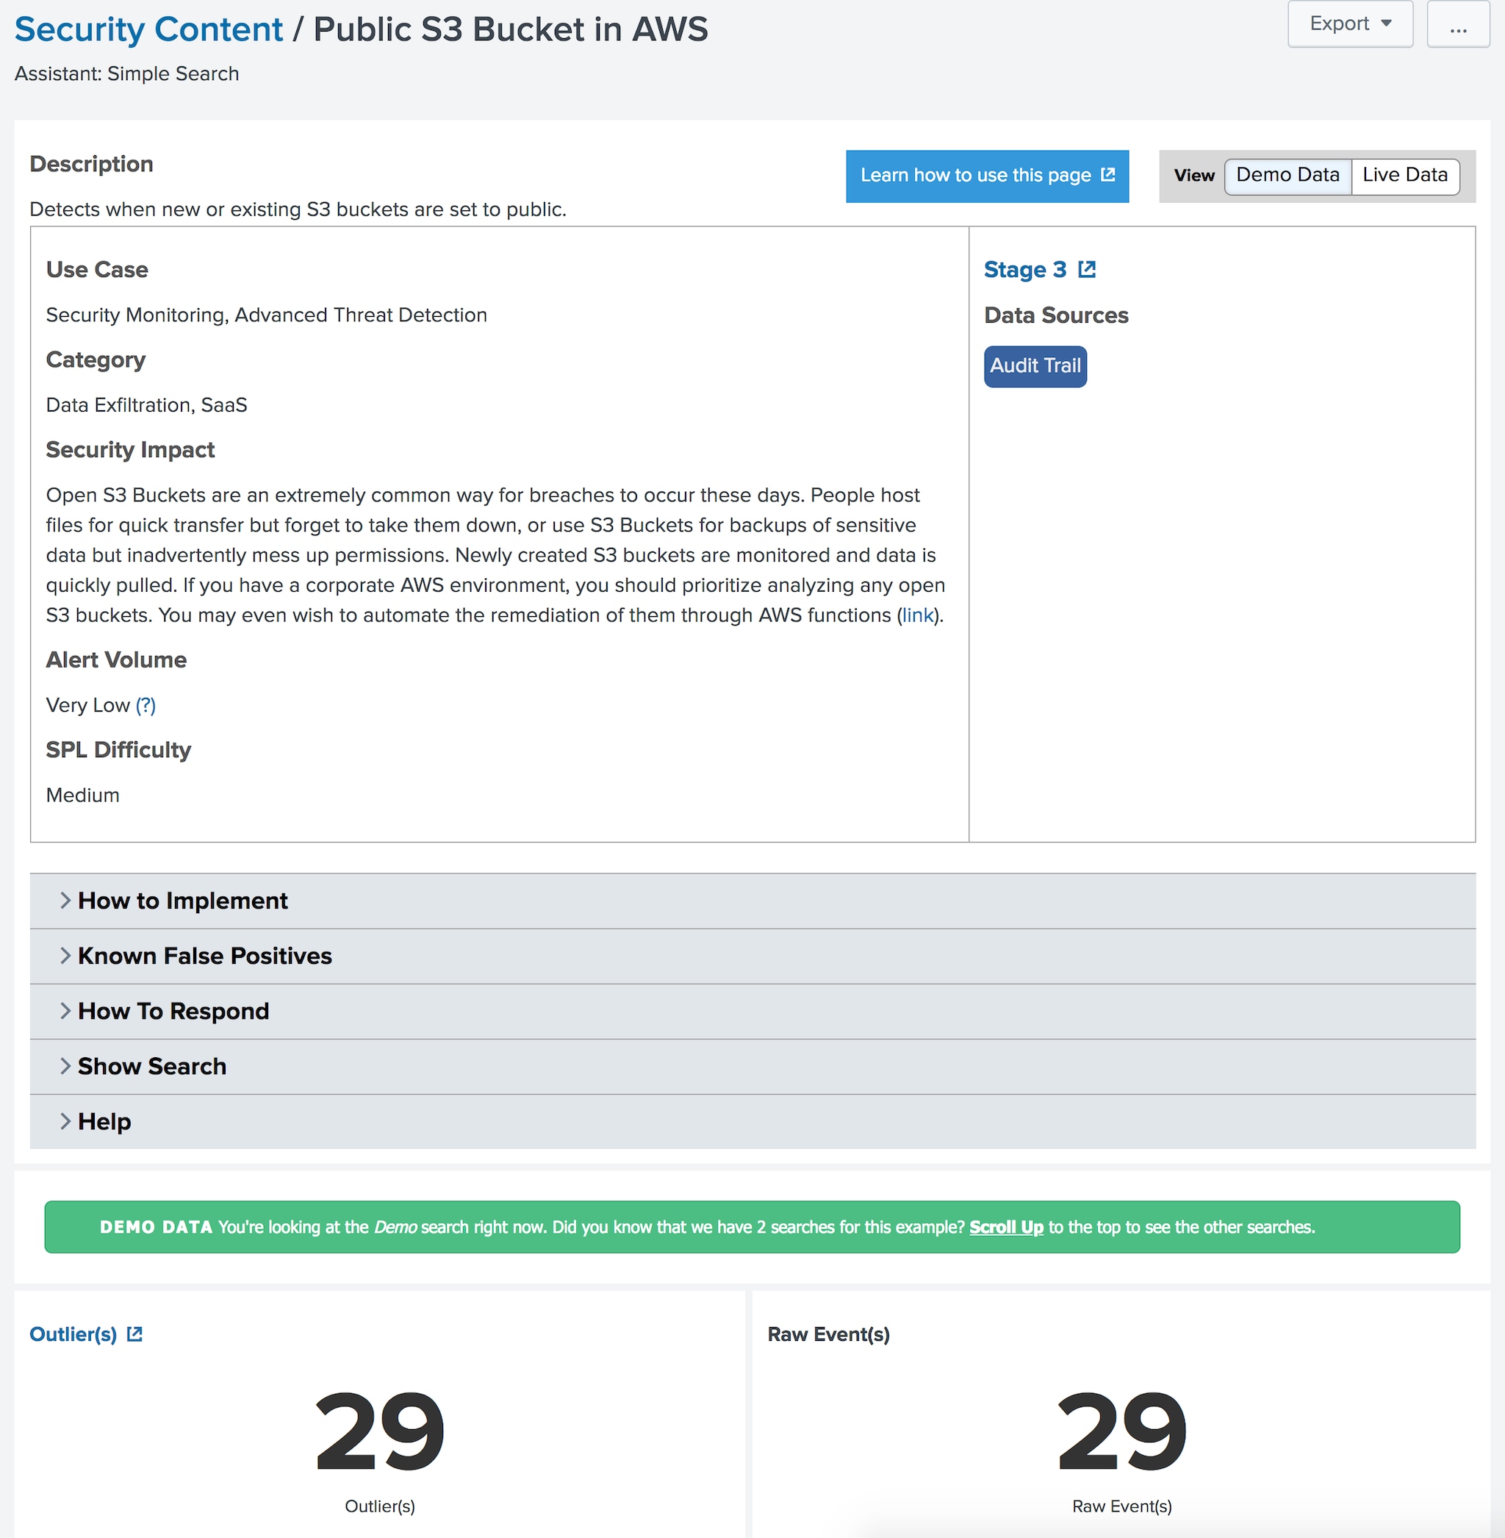Screen dimensions: 1505x1538
Task: Expand the Show Search section
Action: [152, 1066]
